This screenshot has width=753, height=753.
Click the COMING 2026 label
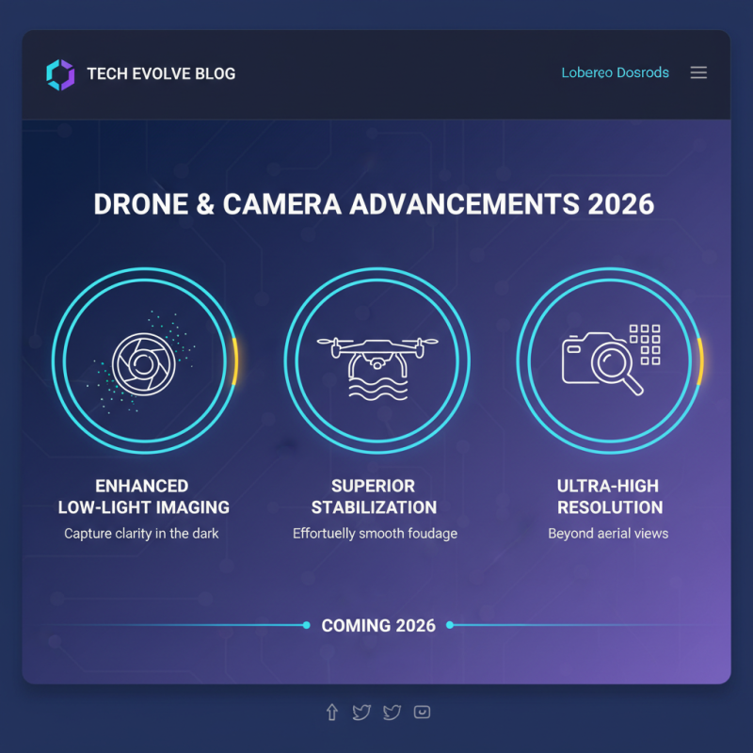click(x=377, y=625)
